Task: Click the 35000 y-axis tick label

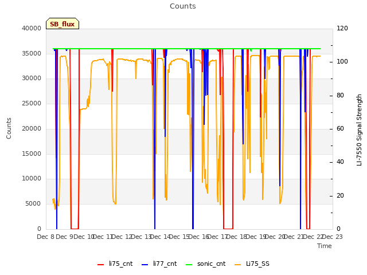Action: click(x=32, y=53)
